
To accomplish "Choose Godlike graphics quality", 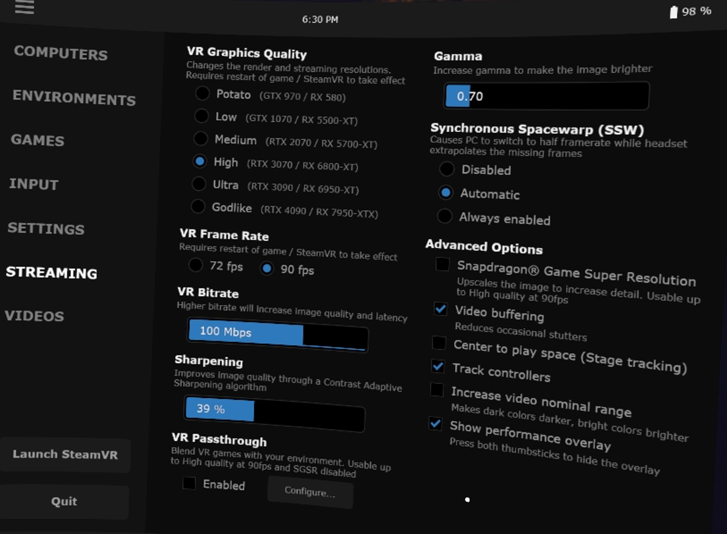I will [x=198, y=206].
